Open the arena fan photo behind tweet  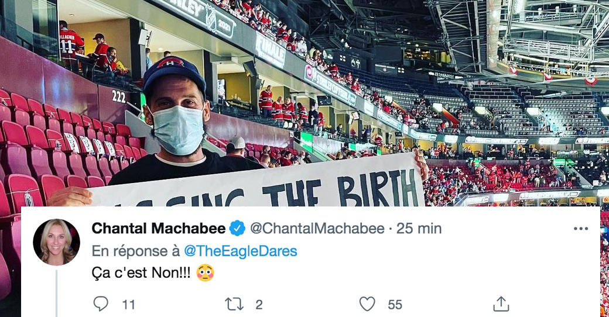click(x=304, y=103)
